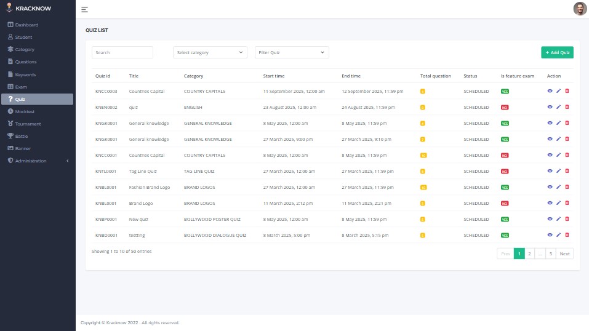Go to Mocktest in sidebar

[x=25, y=111]
